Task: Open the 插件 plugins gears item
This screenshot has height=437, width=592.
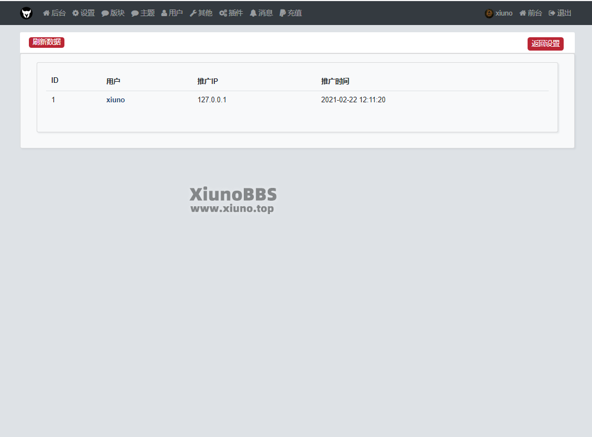Action: point(231,13)
